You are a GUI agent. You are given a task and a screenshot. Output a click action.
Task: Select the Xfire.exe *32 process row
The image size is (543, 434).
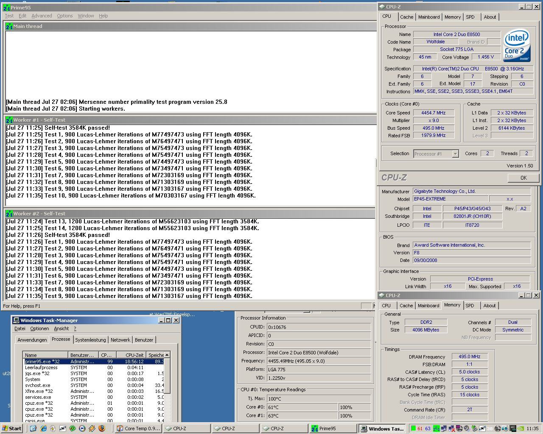[x=94, y=391]
